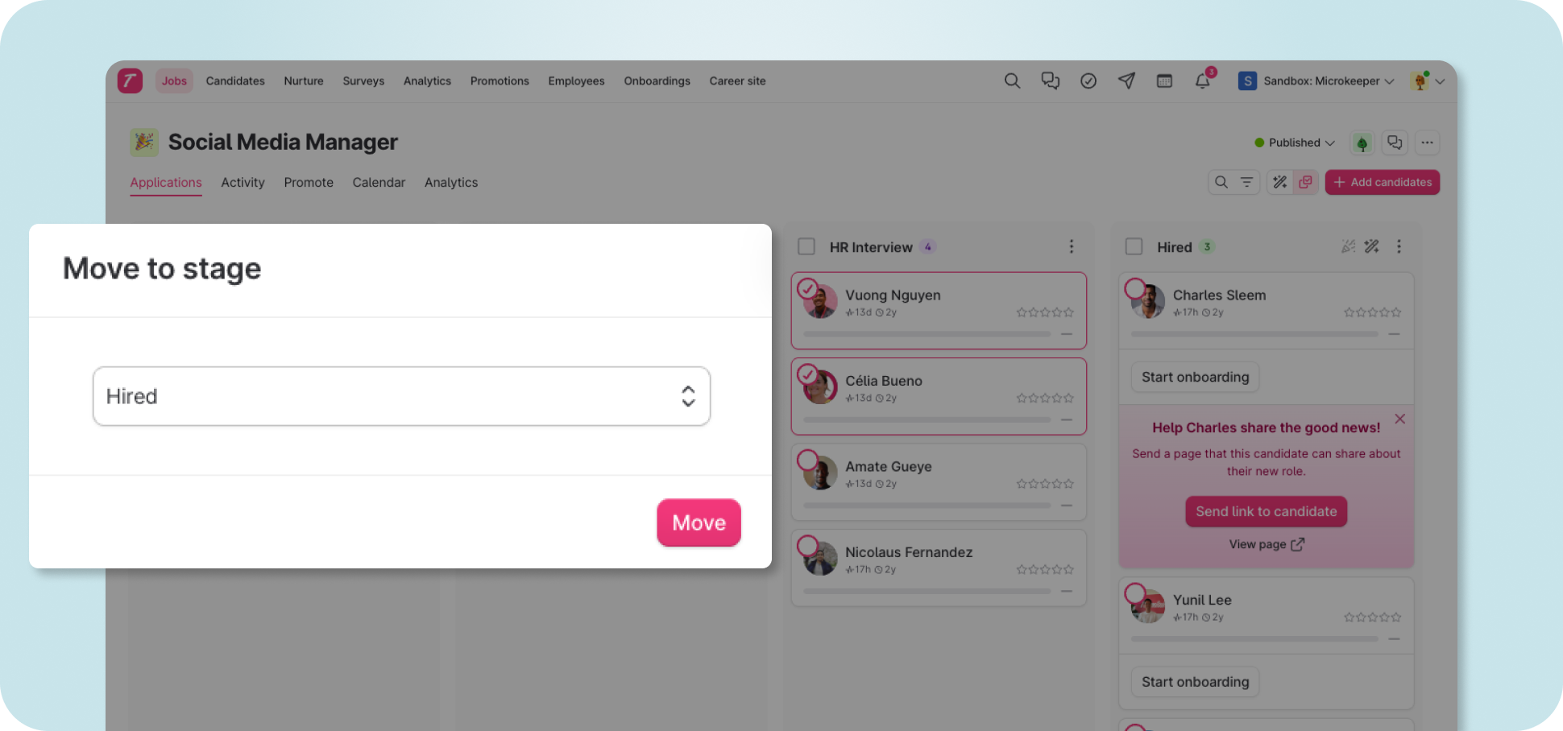The image size is (1563, 731).
Task: Click the Move button
Action: (x=699, y=522)
